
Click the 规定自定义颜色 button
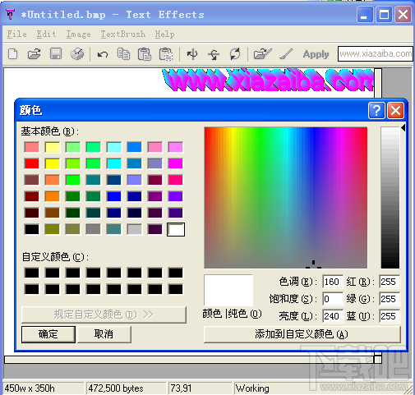point(104,315)
